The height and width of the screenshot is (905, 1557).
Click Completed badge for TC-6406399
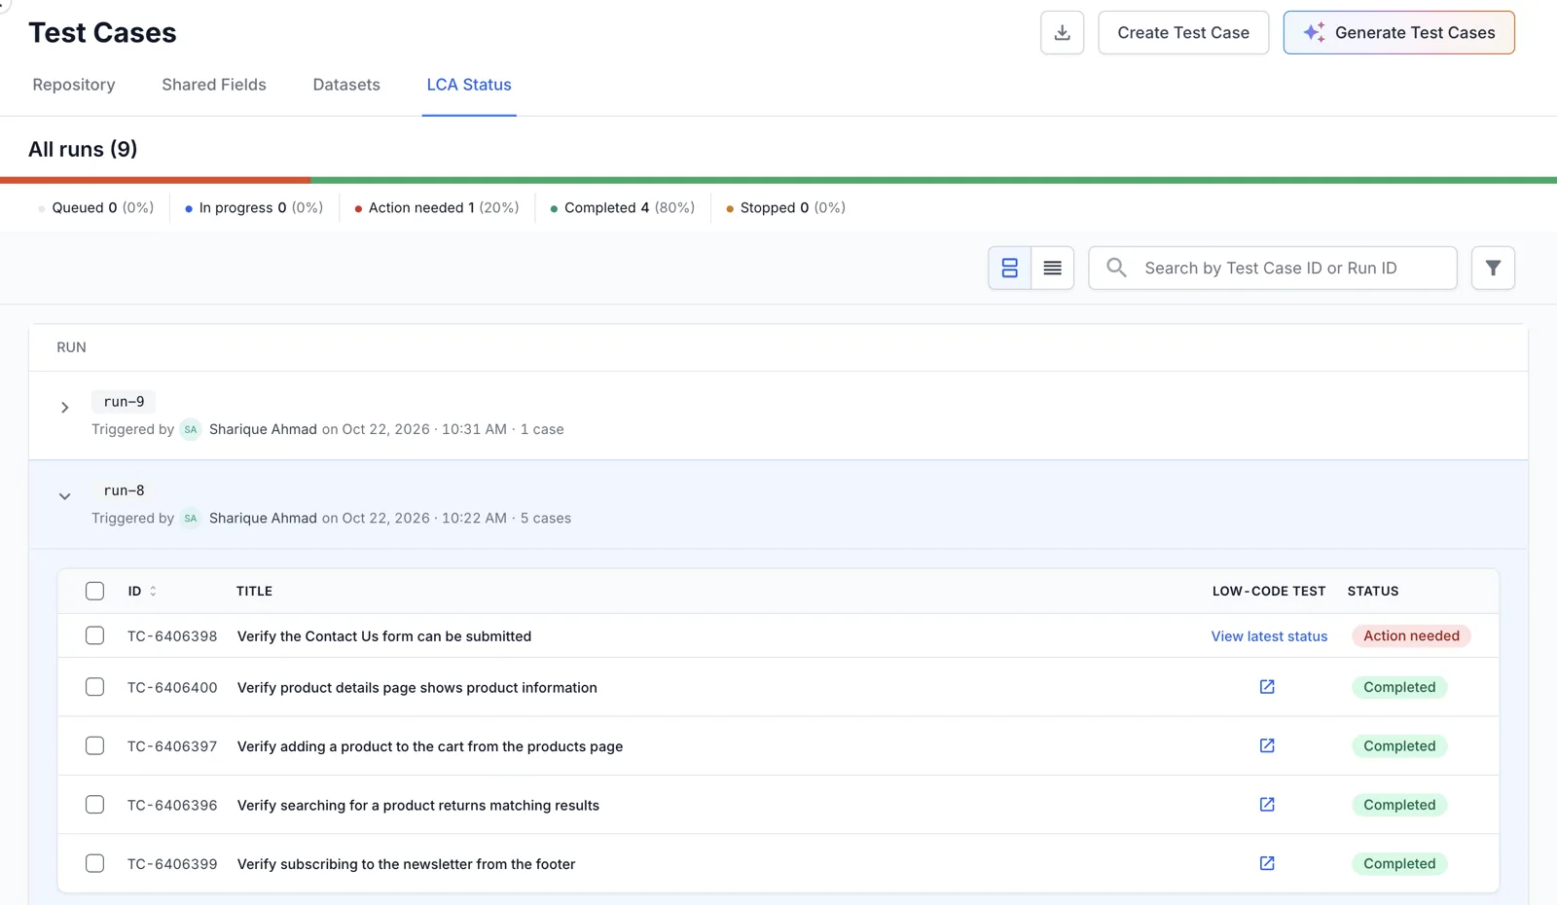tap(1399, 863)
